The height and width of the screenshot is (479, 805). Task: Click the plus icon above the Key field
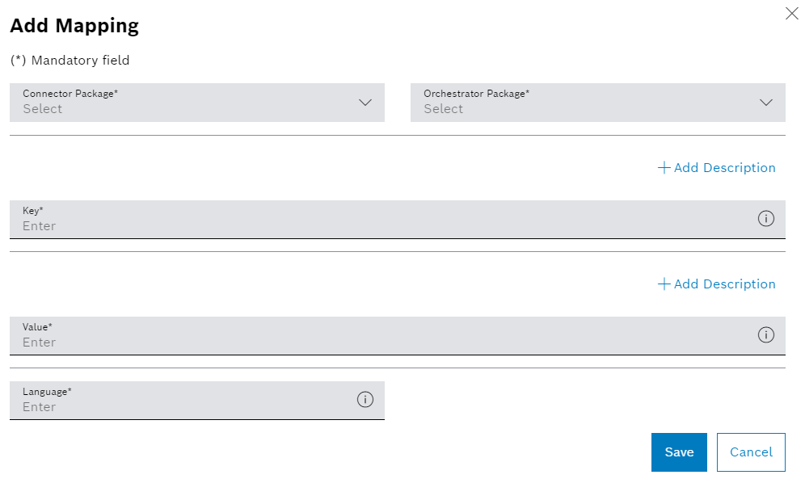(663, 167)
